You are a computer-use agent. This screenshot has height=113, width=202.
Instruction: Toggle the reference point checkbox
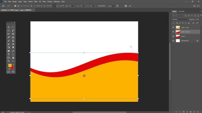click(15, 6)
